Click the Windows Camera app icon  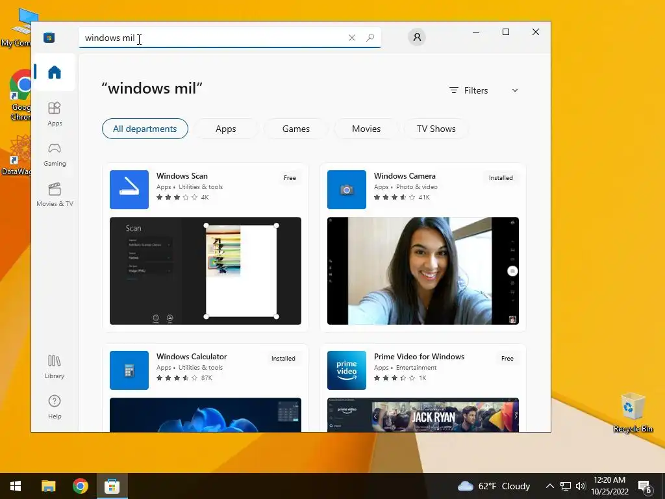(x=347, y=190)
